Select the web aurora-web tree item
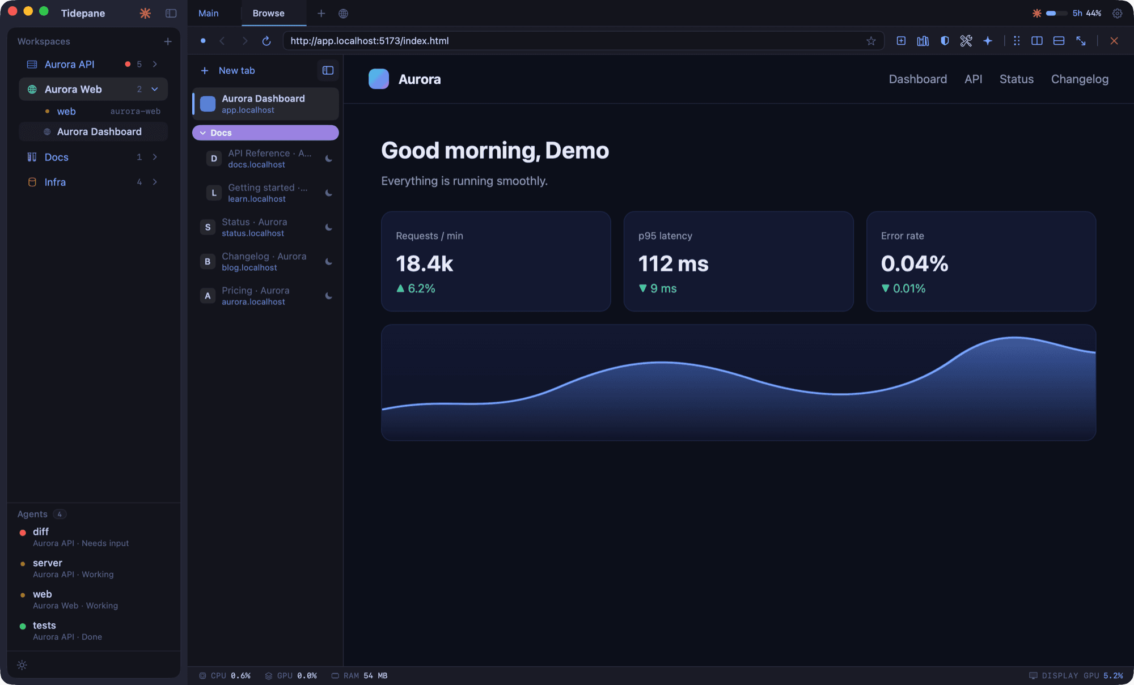The width and height of the screenshot is (1134, 685). pyautogui.click(x=94, y=111)
